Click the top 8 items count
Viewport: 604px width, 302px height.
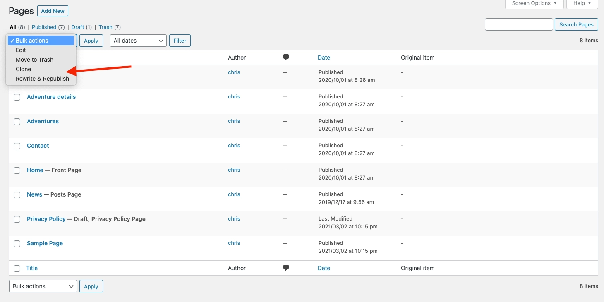coord(589,41)
